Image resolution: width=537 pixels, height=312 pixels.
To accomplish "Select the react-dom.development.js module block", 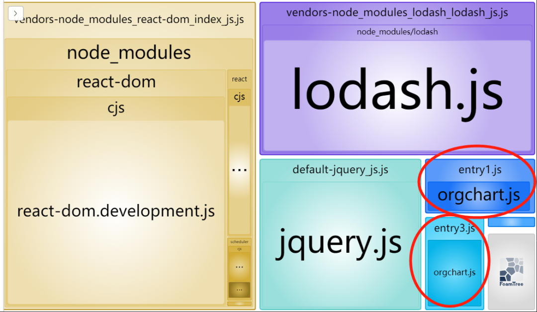I will pos(116,211).
